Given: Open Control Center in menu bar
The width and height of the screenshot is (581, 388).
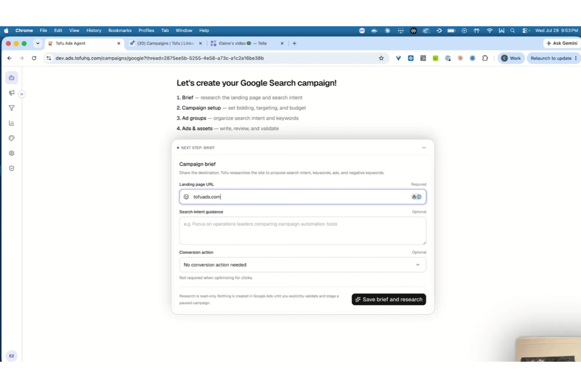Looking at the screenshot, I should [525, 30].
